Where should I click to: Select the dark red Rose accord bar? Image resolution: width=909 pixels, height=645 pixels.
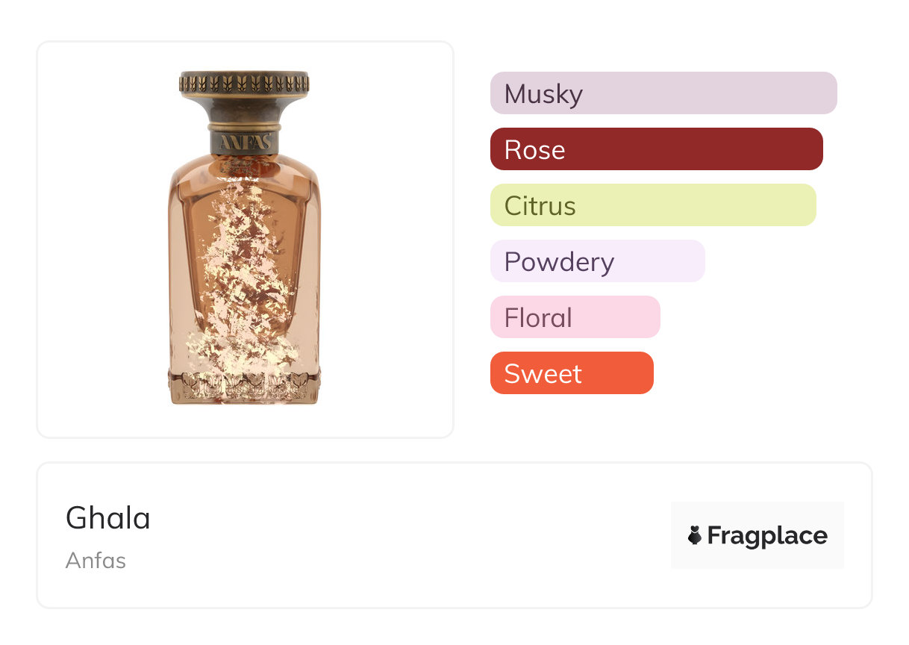656,149
